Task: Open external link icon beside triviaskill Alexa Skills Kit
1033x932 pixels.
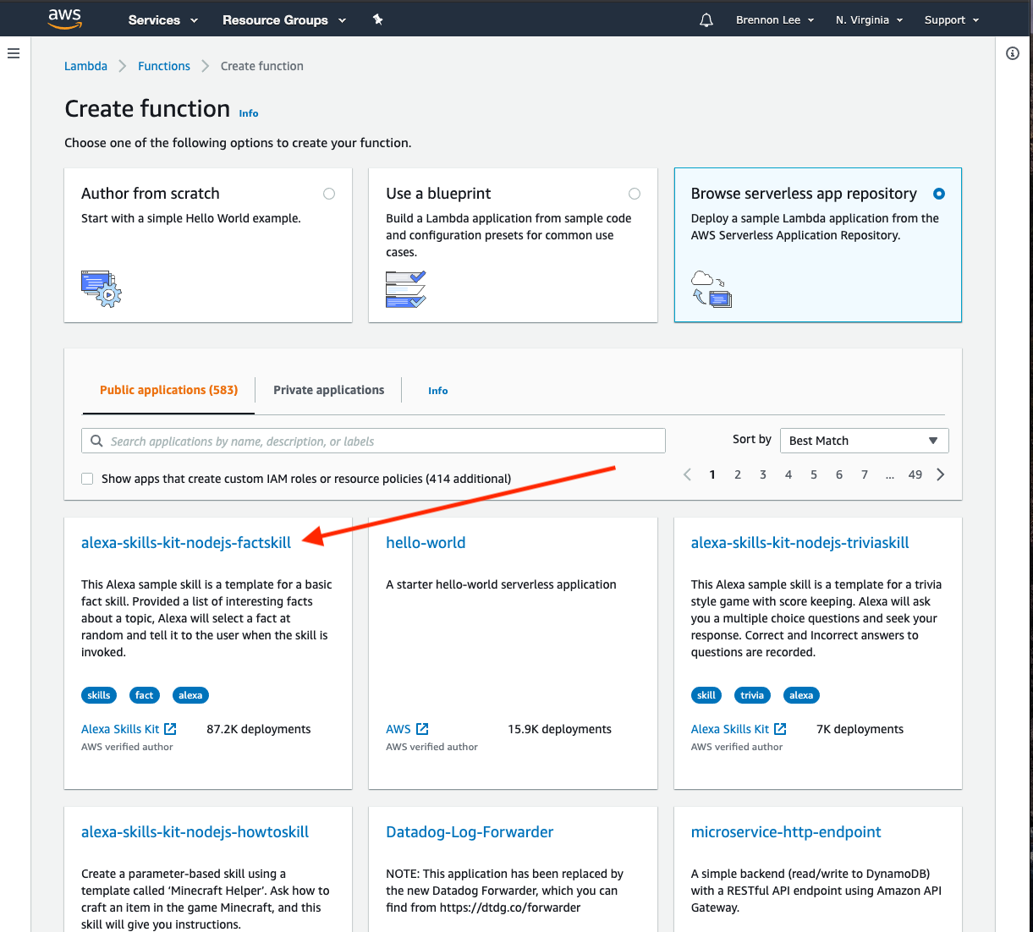Action: [780, 729]
